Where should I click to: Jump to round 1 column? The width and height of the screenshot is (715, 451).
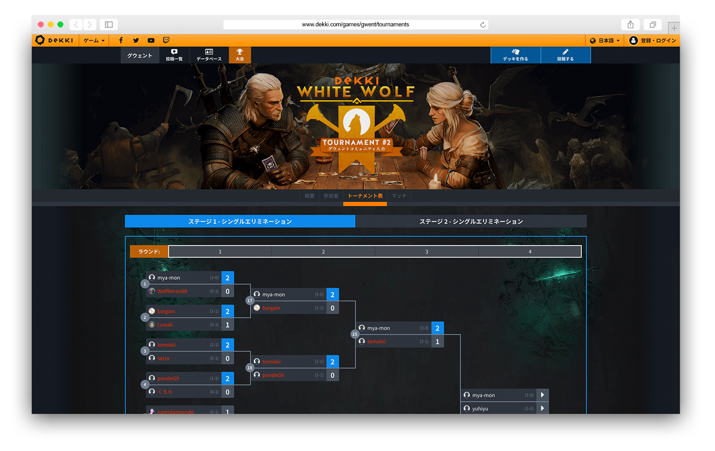[220, 252]
